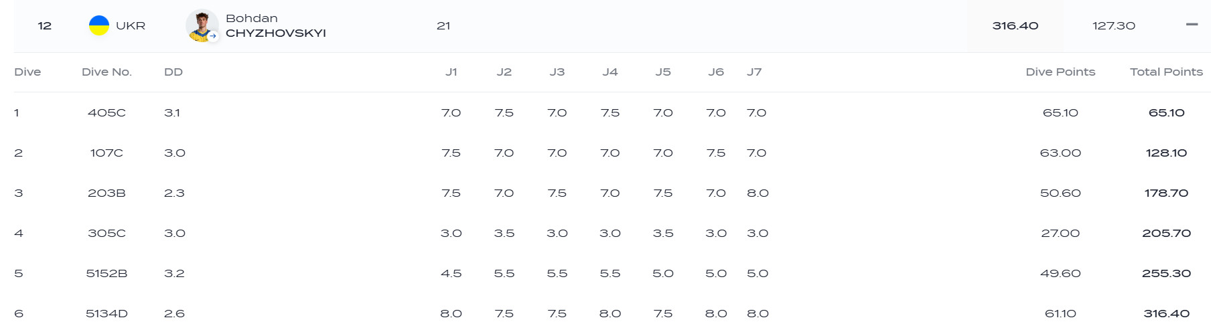The height and width of the screenshot is (334, 1211).
Task: Click the 178.70 total points value
Action: [1166, 193]
